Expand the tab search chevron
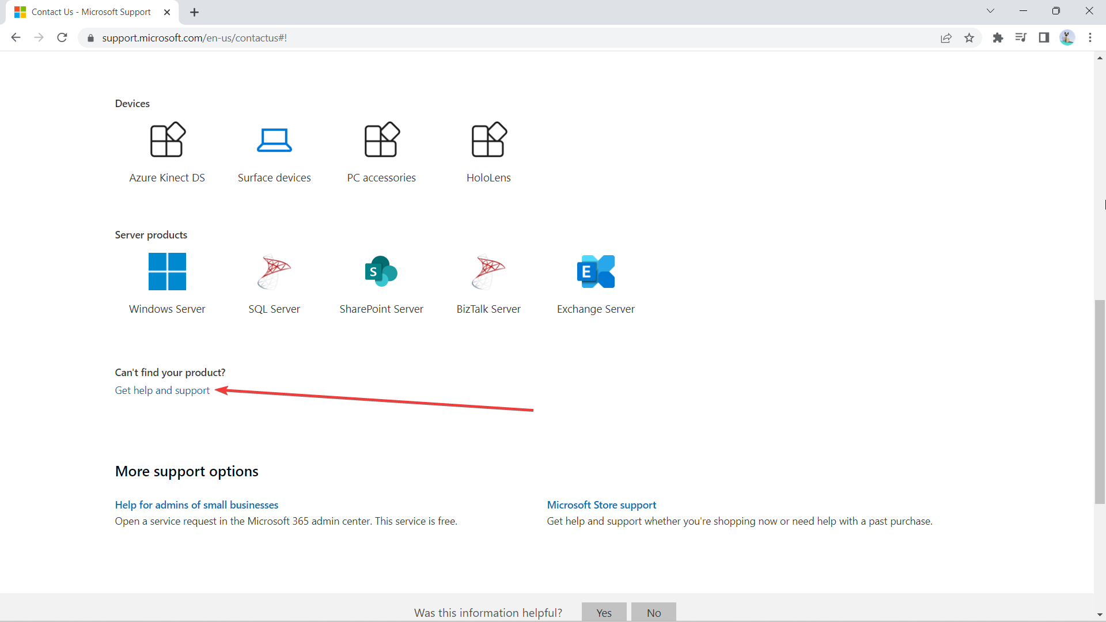Image resolution: width=1106 pixels, height=622 pixels. (990, 11)
